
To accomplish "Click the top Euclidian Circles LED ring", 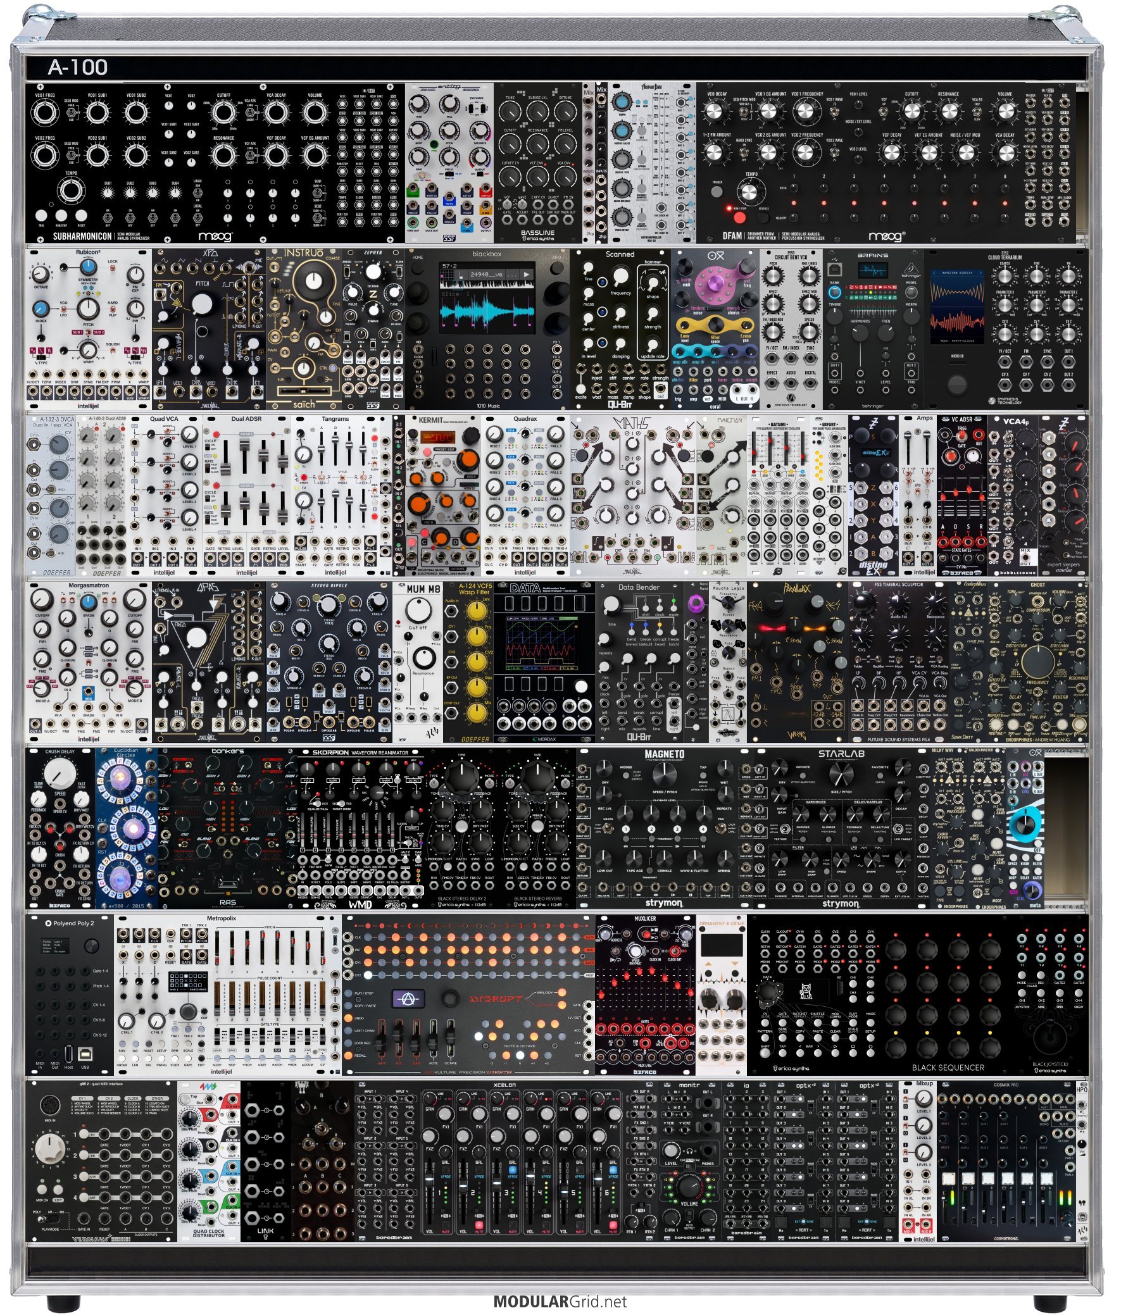I will pyautogui.click(x=120, y=776).
